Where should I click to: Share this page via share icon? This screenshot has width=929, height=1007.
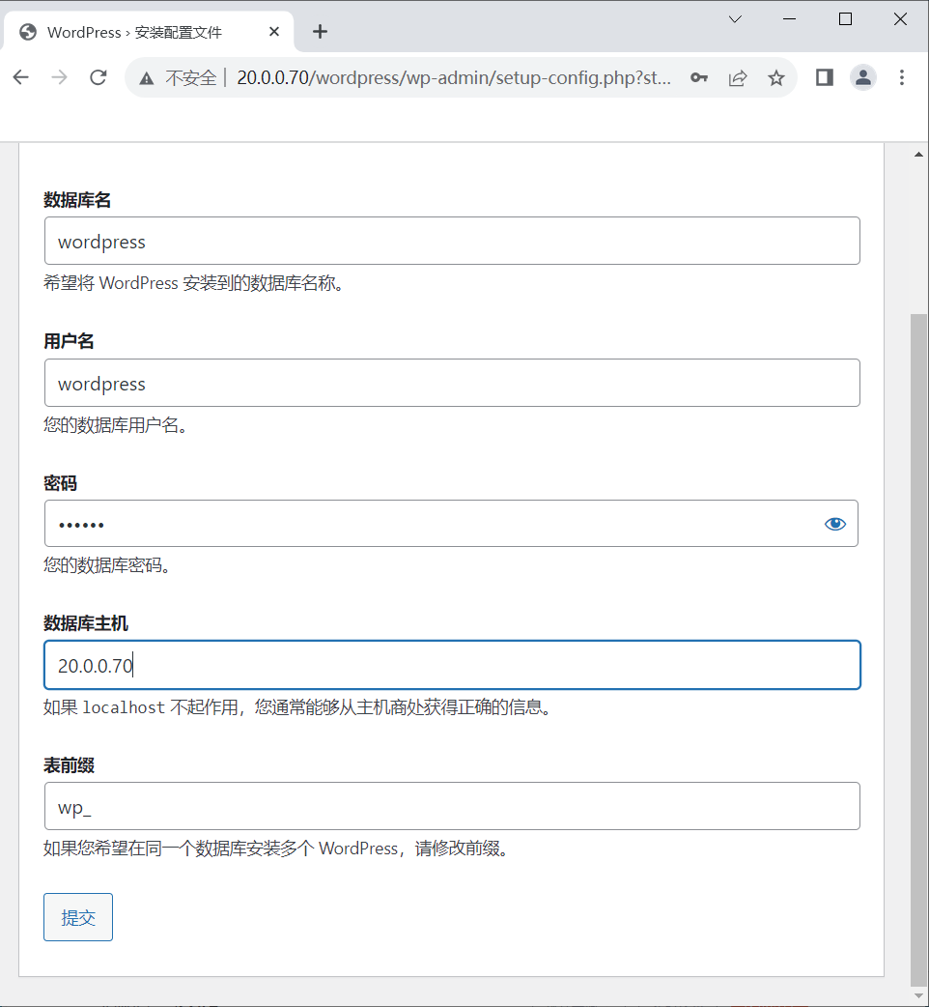pyautogui.click(x=738, y=77)
